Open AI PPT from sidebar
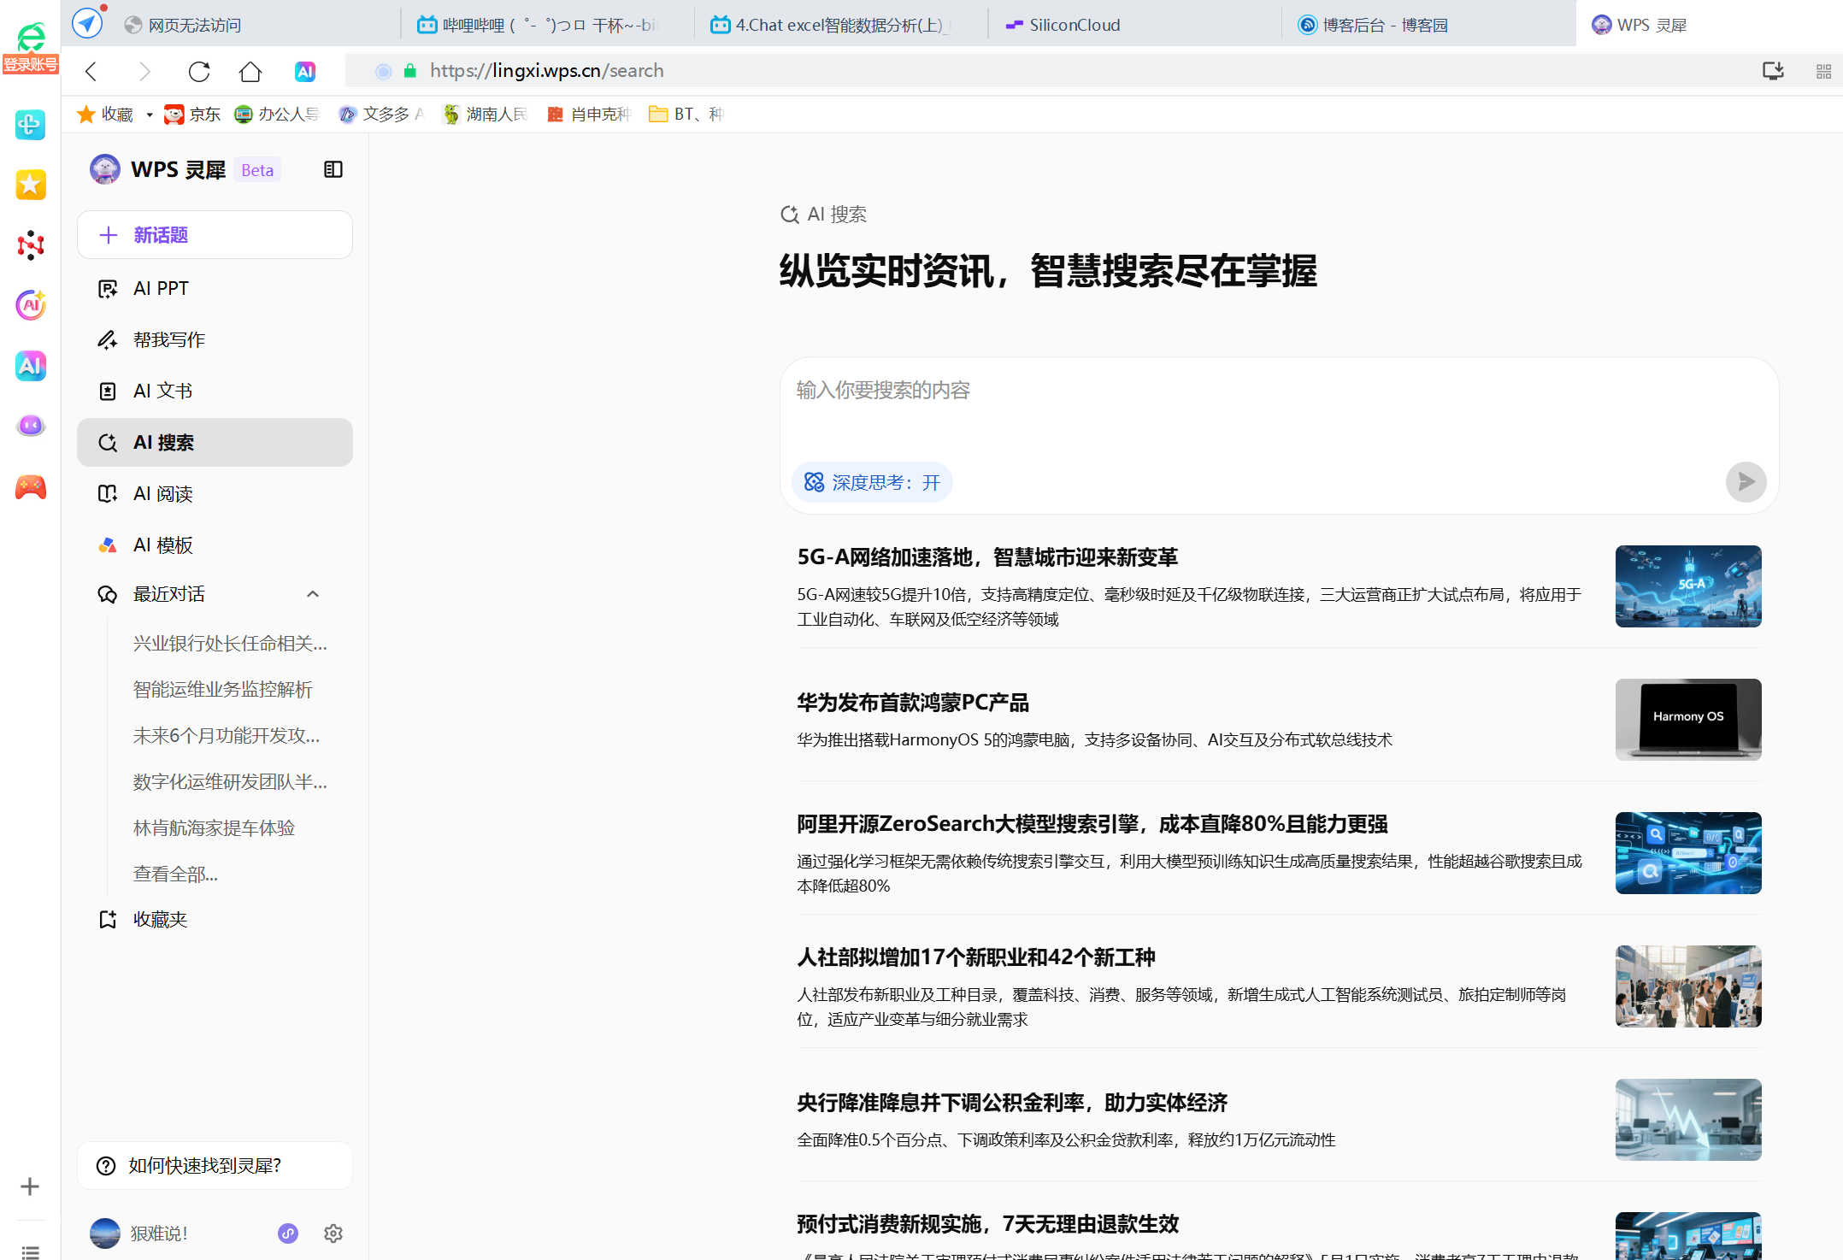Viewport: 1843px width, 1260px height. point(161,289)
